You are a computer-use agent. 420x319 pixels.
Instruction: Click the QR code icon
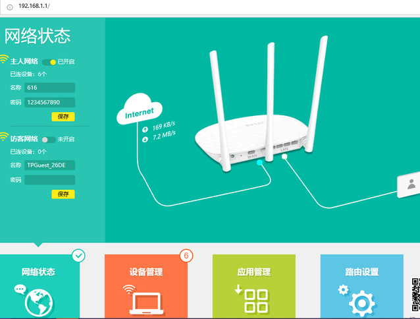point(415,295)
